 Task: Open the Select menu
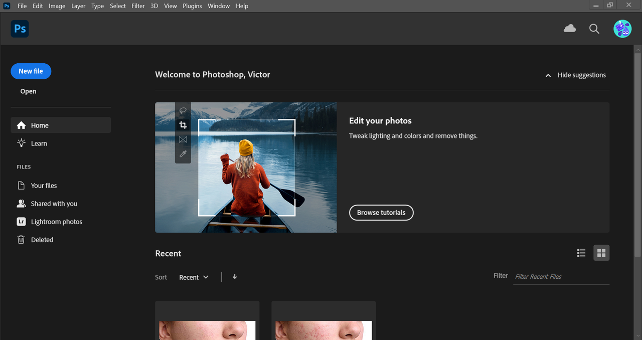(x=118, y=6)
